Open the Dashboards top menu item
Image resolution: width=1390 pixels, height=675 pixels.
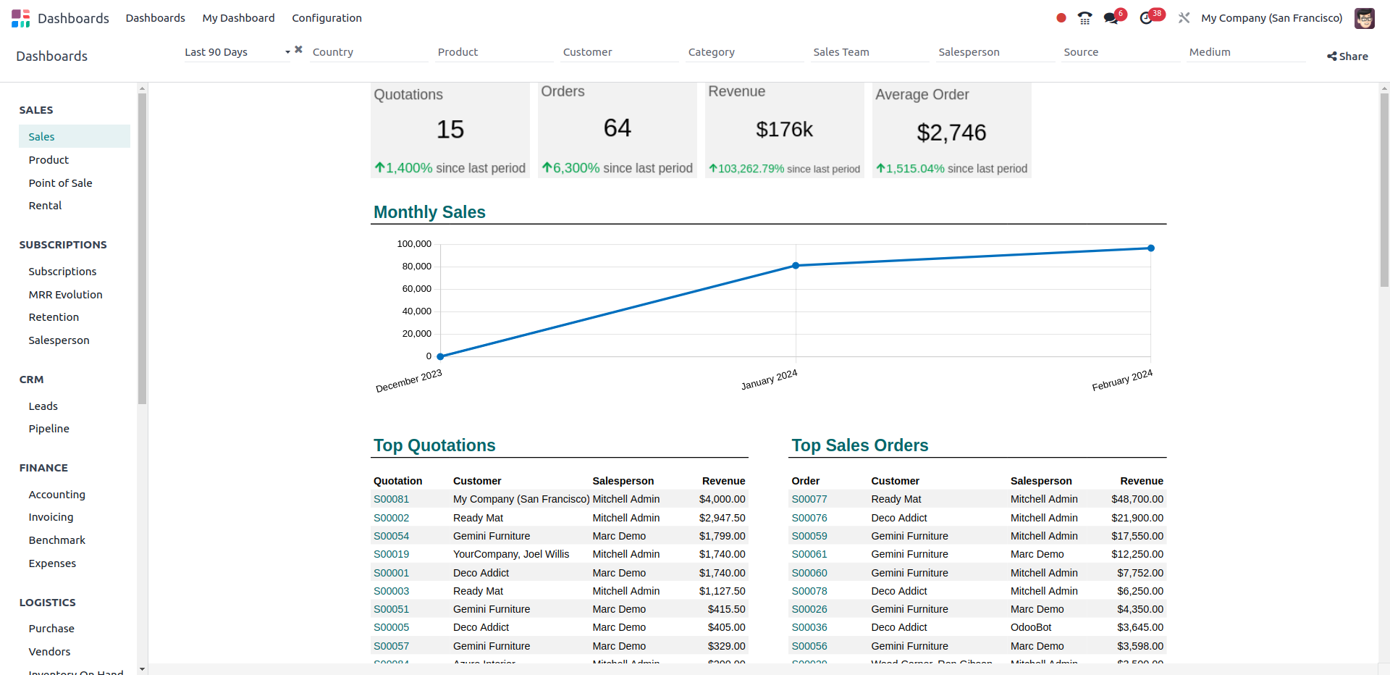tap(156, 18)
